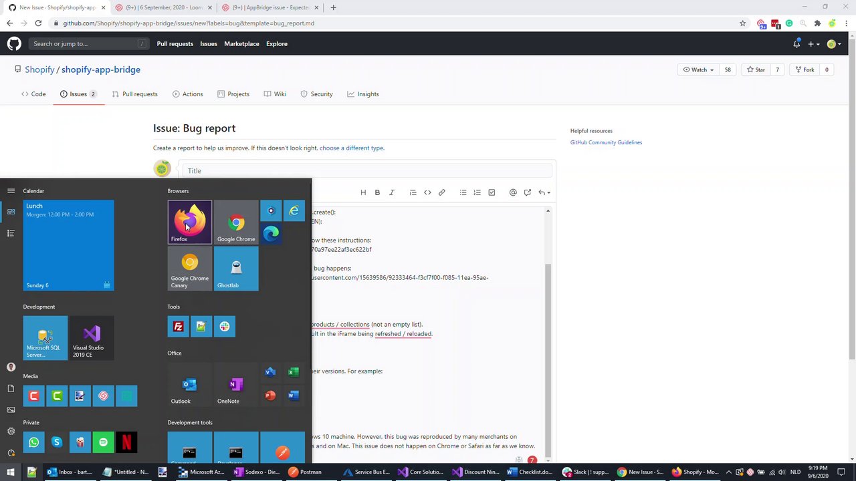The height and width of the screenshot is (481, 856).
Task: Mention a user with @ icon
Action: 513,192
